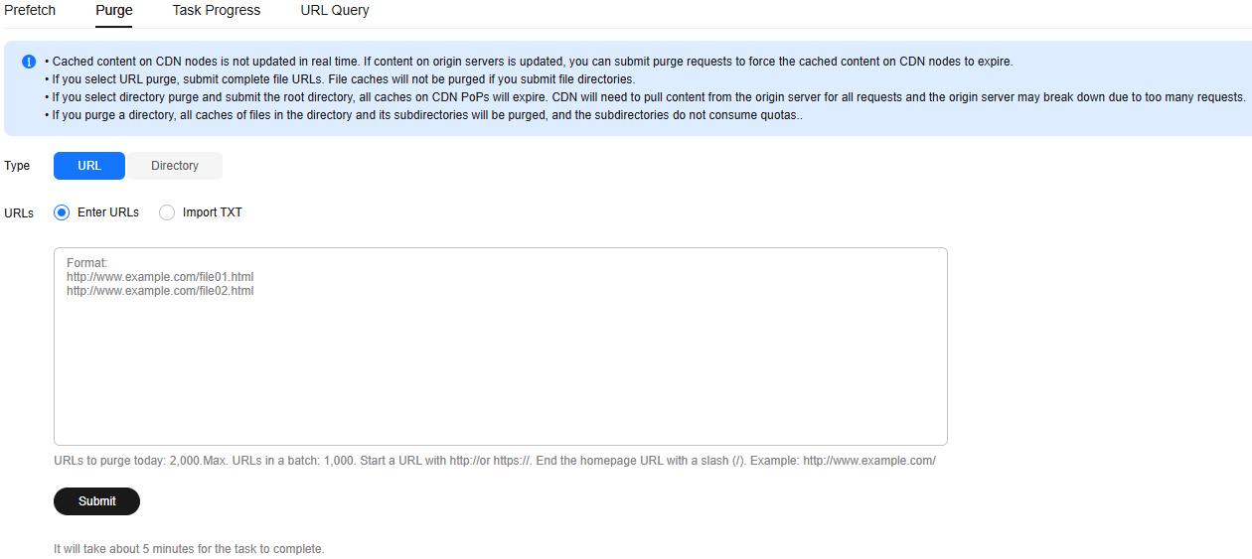
Task: Click the directory purge warning line in banner
Action: tap(645, 97)
